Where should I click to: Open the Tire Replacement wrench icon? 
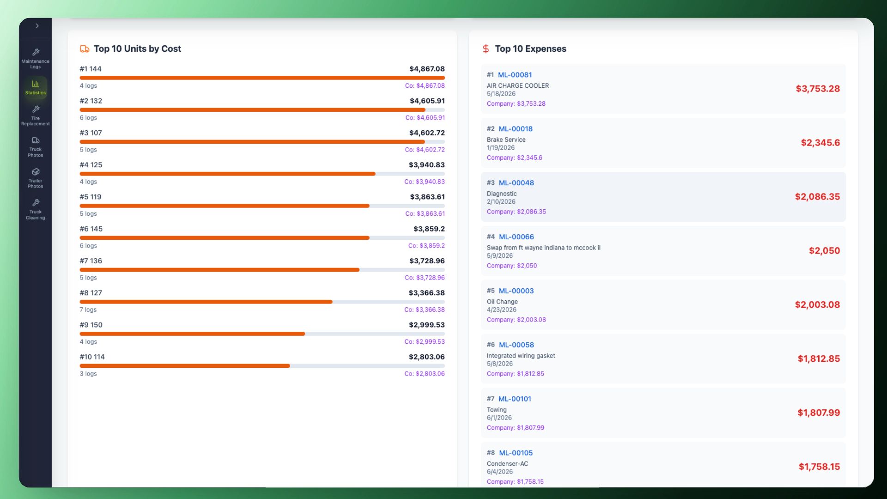[36, 110]
